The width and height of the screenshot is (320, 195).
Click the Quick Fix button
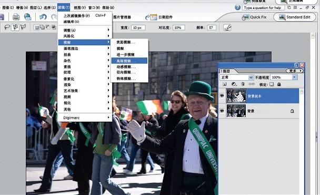click(254, 17)
